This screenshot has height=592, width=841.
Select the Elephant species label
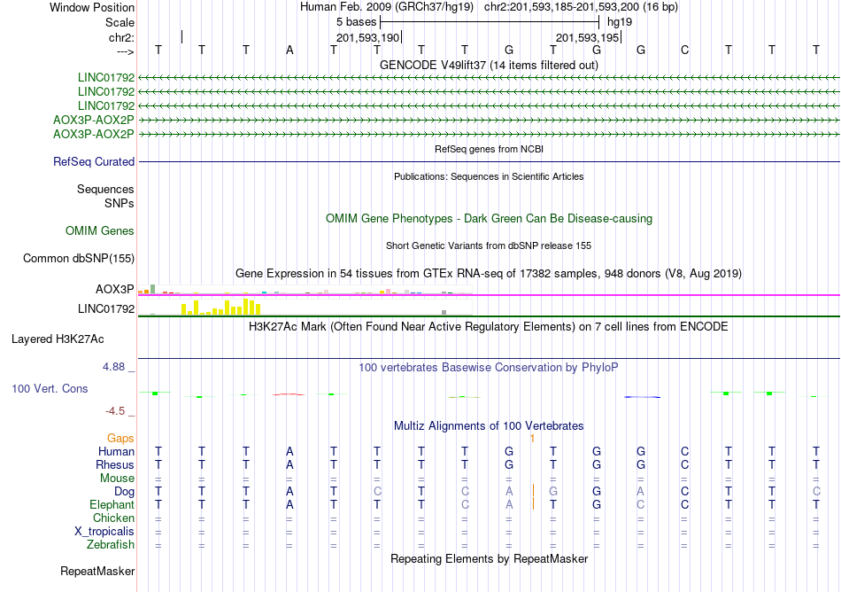(112, 504)
